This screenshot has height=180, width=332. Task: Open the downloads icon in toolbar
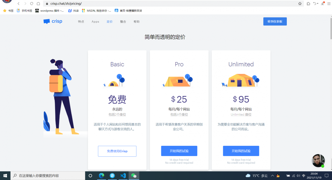pyautogui.click(x=322, y=4)
